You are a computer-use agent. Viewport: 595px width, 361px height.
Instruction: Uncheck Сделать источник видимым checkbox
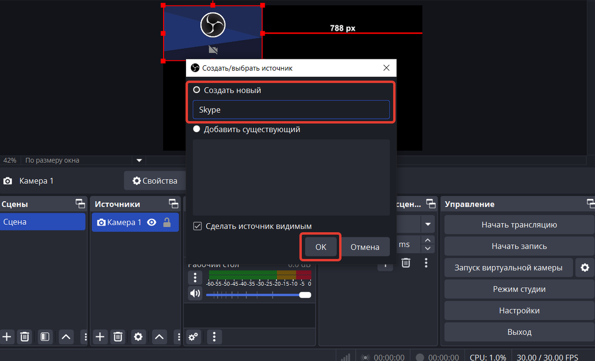pos(197,226)
